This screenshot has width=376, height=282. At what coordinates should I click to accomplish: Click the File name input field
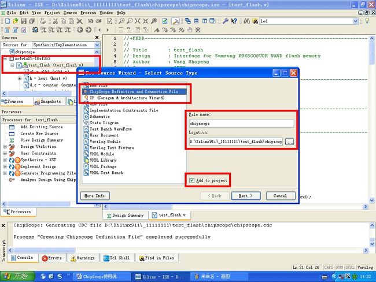241,124
